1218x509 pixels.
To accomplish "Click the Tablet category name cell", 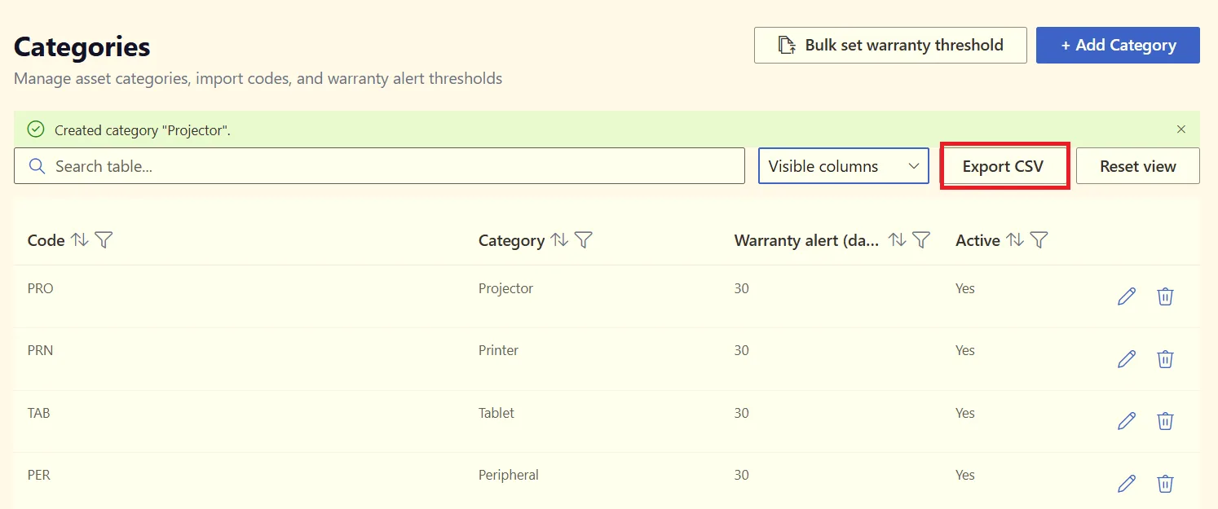I will point(496,413).
